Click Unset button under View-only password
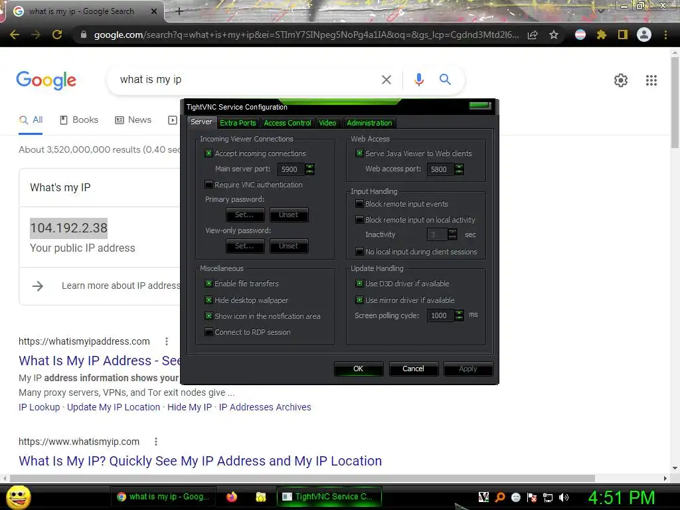 [288, 246]
